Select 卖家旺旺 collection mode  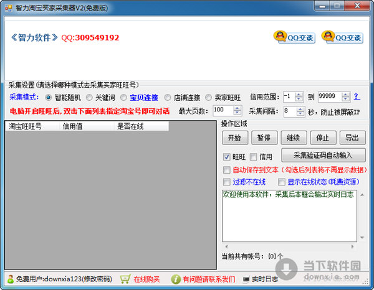pos(208,97)
